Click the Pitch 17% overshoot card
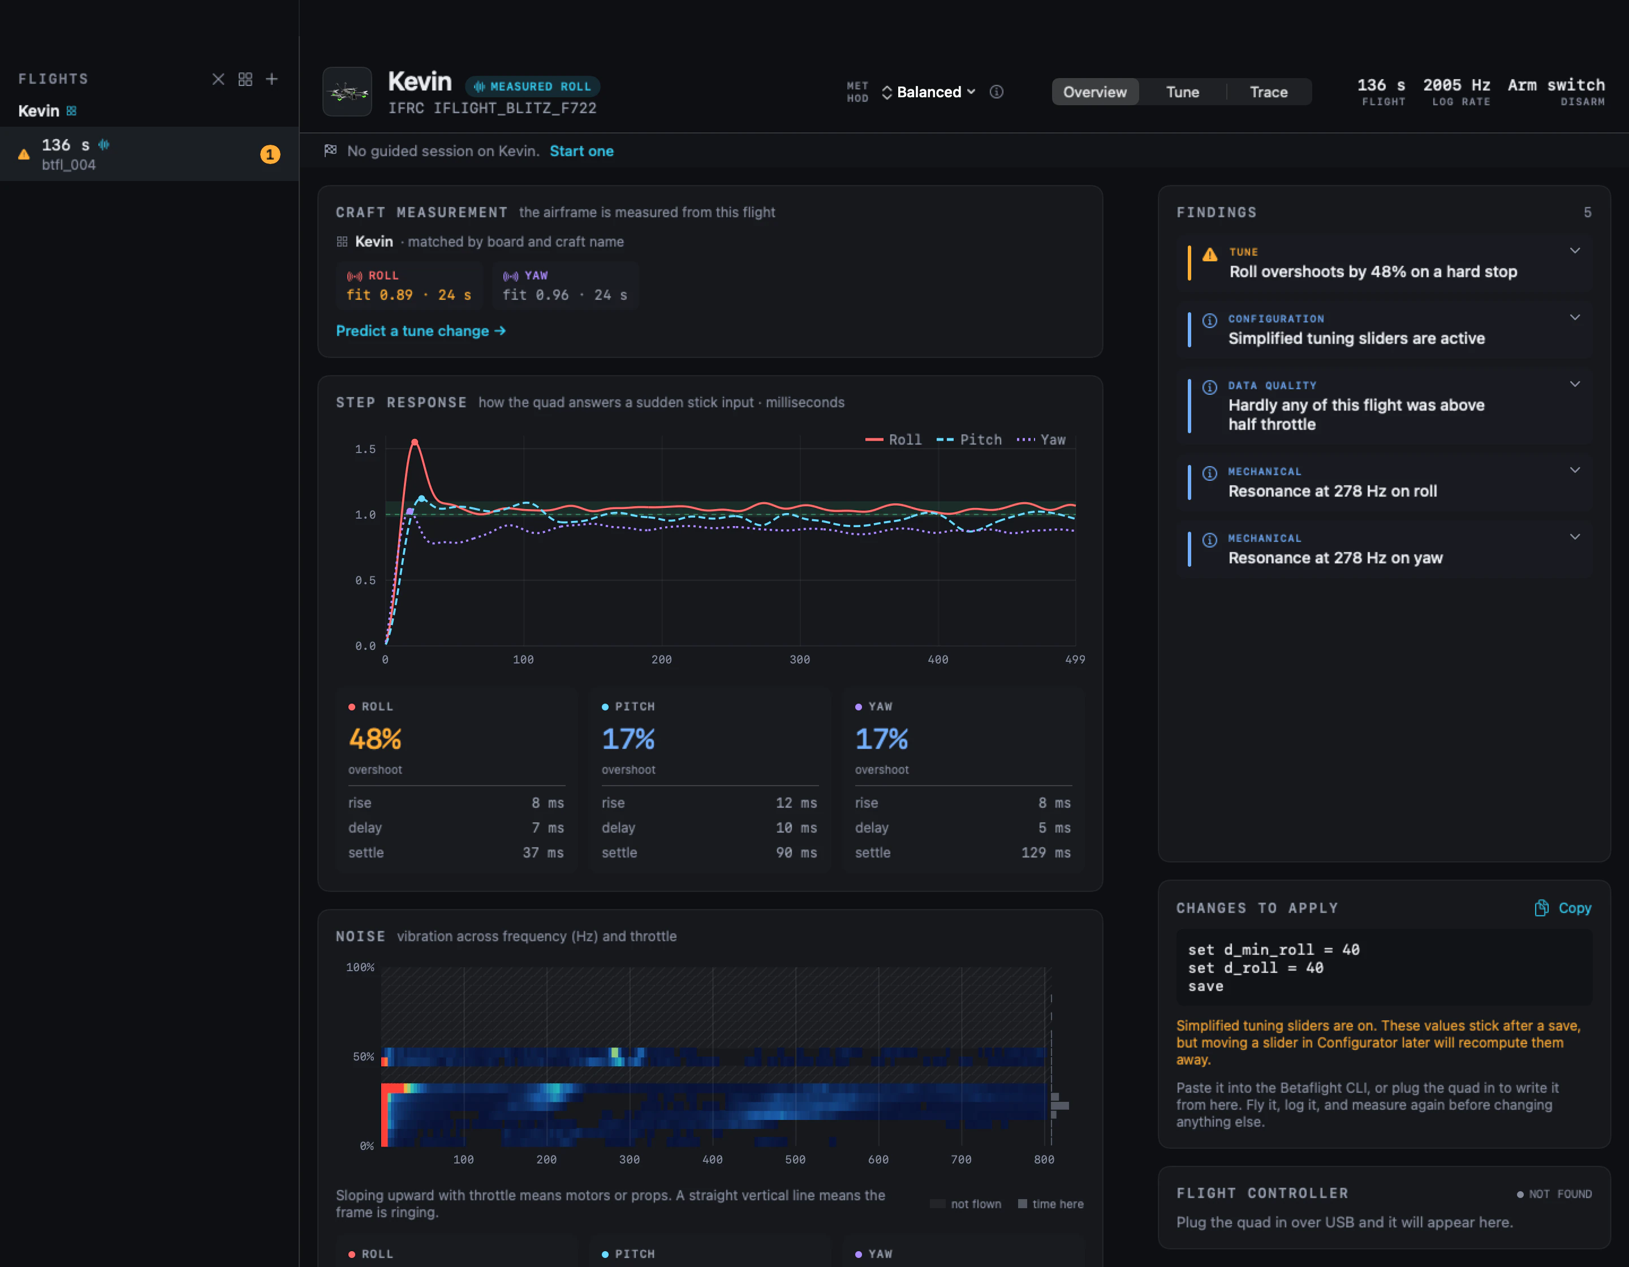This screenshot has height=1267, width=1629. coord(709,780)
